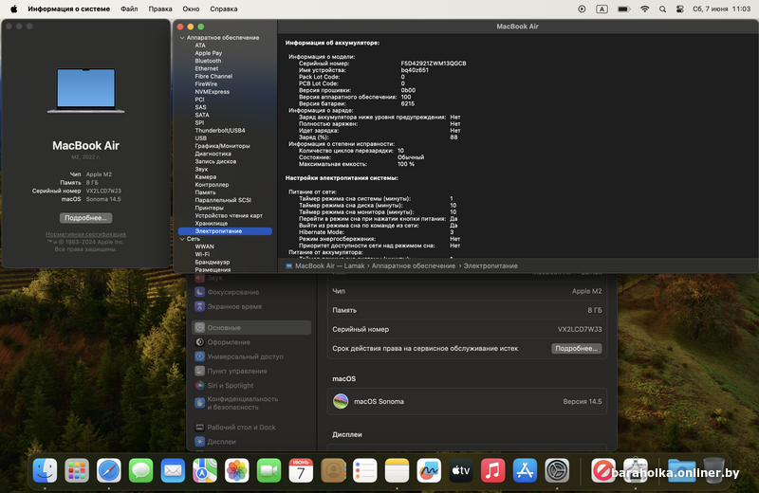759x493 pixels.
Task: Launch FaceTime from the Dock
Action: point(268,470)
